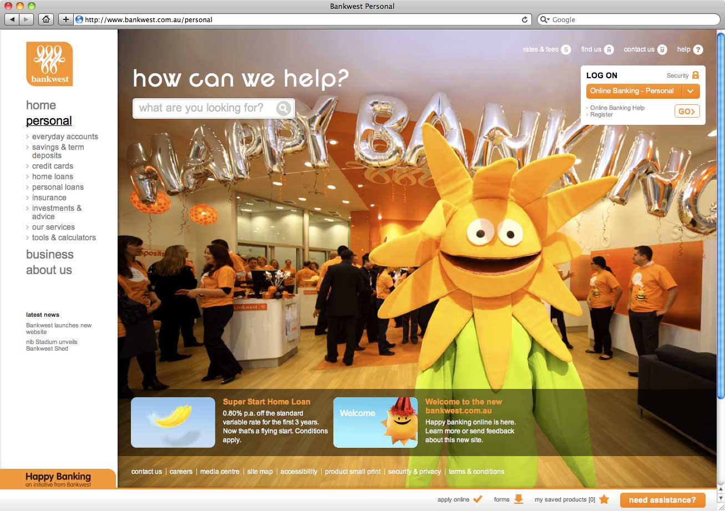The height and width of the screenshot is (511, 725).
Task: Click the rates & fees dollar icon
Action: [x=566, y=49]
